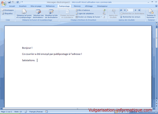158x114 pixels.
Task: Click the 'Salutations.' text line
Action: coord(28,60)
